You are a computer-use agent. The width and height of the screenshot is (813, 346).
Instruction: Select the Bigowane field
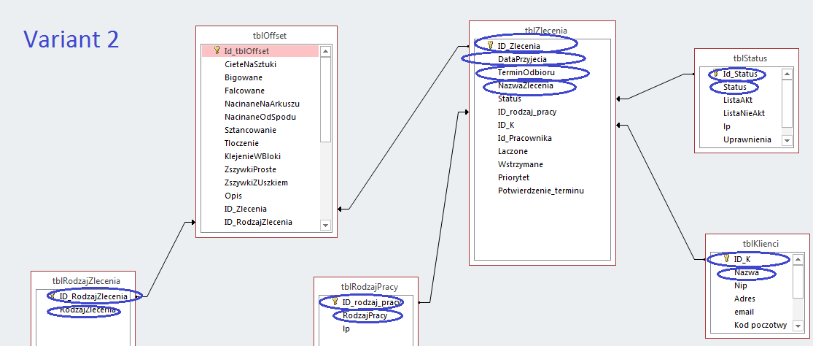click(x=244, y=77)
